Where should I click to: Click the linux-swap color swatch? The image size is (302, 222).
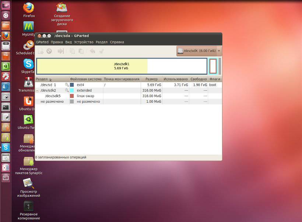72,96
